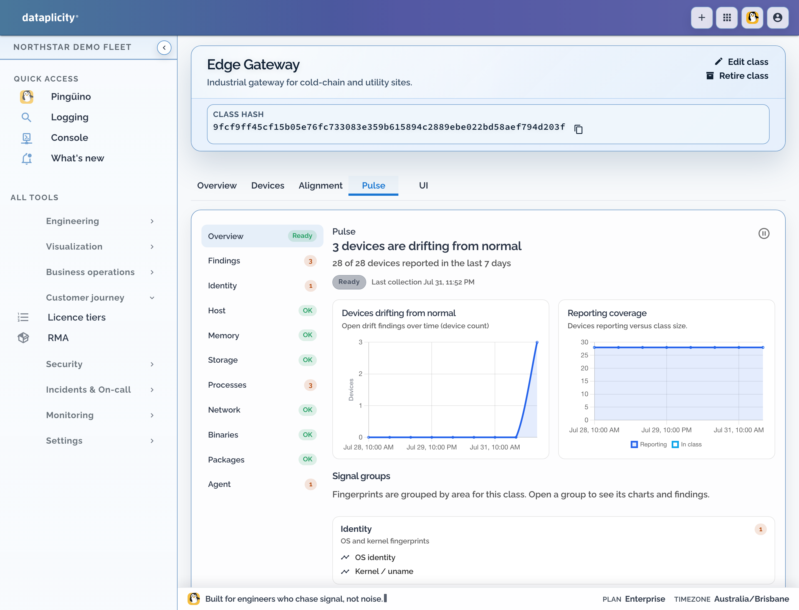This screenshot has height=610, width=799.
Task: Open the Licence tiers link
Action: pos(77,317)
